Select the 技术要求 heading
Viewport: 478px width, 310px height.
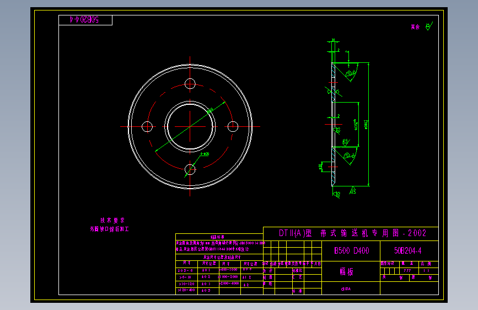click(112, 220)
